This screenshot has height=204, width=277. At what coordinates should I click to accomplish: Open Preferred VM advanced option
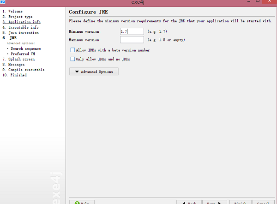click(x=23, y=54)
